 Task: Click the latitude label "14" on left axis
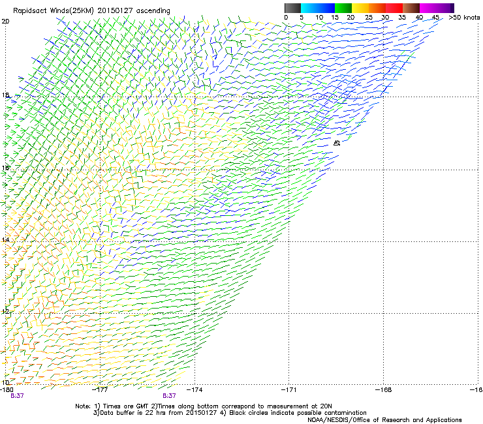coord(5,239)
